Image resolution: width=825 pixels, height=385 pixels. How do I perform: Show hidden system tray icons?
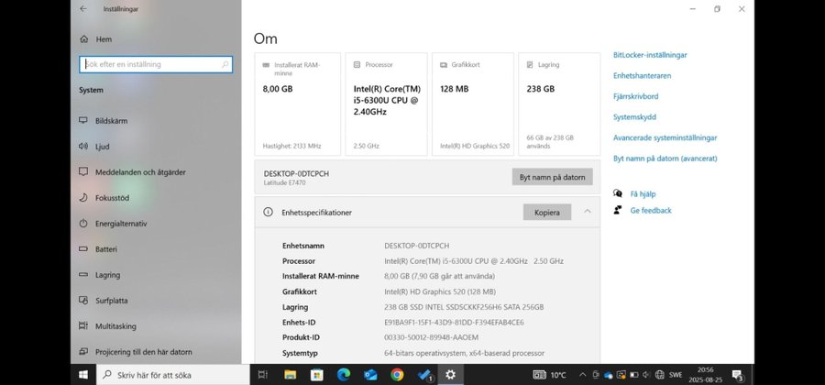[x=582, y=375]
